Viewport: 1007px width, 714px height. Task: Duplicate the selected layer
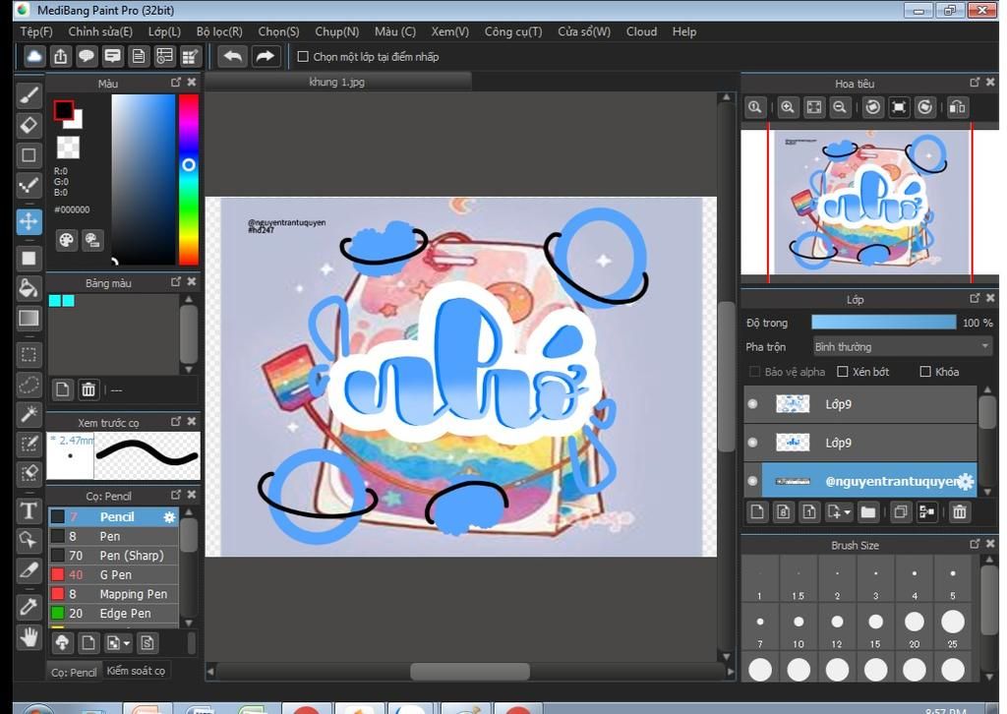pyautogui.click(x=901, y=512)
